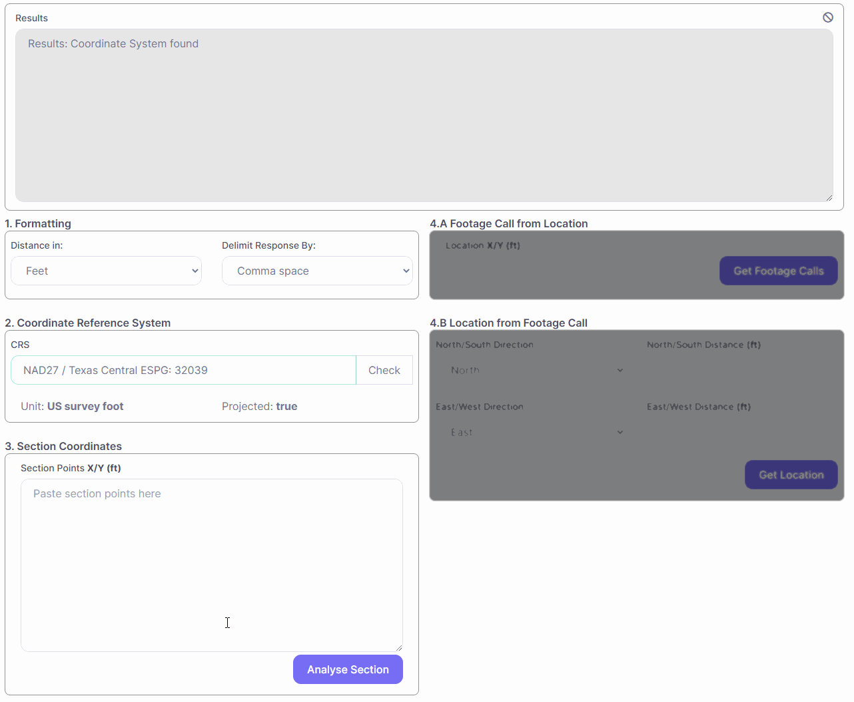
Task: Open the Distance in dropdown showing Feet
Action: 107,271
